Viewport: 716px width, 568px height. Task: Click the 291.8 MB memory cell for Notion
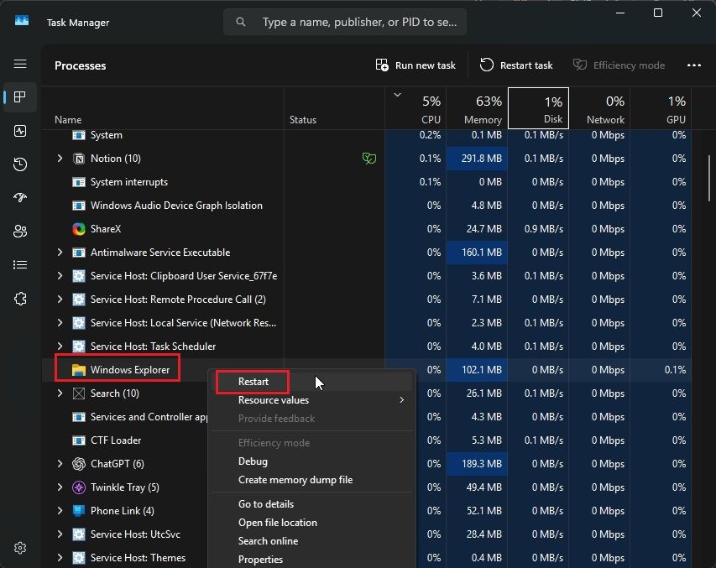coord(477,159)
